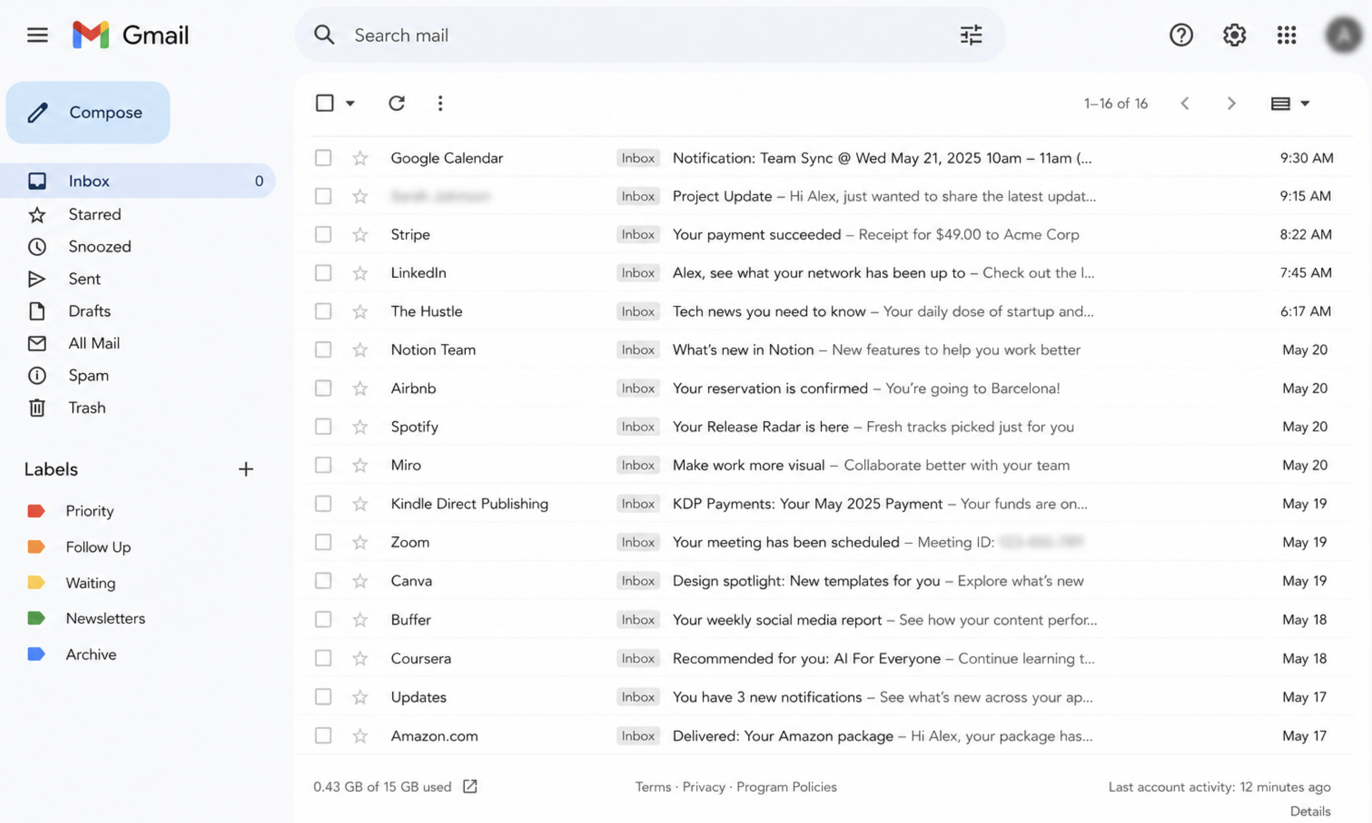This screenshot has height=823, width=1372.
Task: Open the Support help icon
Action: pyautogui.click(x=1181, y=35)
